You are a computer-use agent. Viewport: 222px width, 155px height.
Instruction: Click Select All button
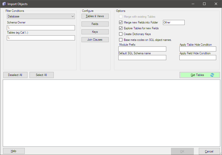point(41,75)
